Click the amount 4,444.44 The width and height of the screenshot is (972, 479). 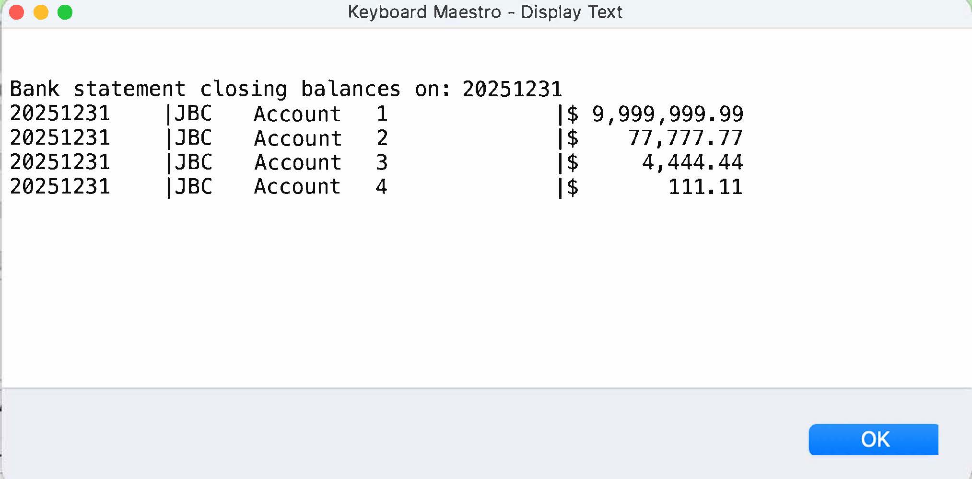coord(692,162)
